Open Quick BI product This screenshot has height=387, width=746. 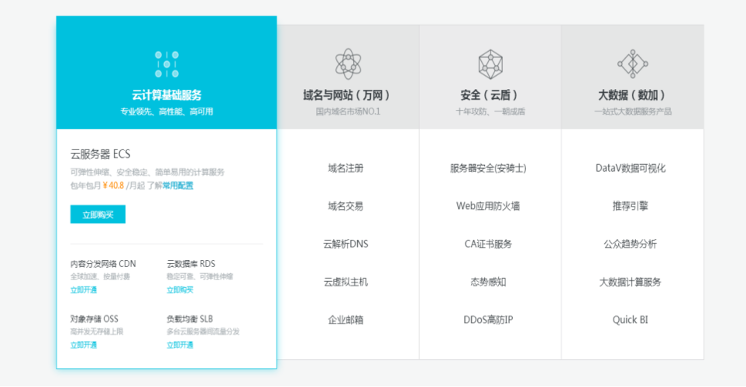pyautogui.click(x=631, y=320)
